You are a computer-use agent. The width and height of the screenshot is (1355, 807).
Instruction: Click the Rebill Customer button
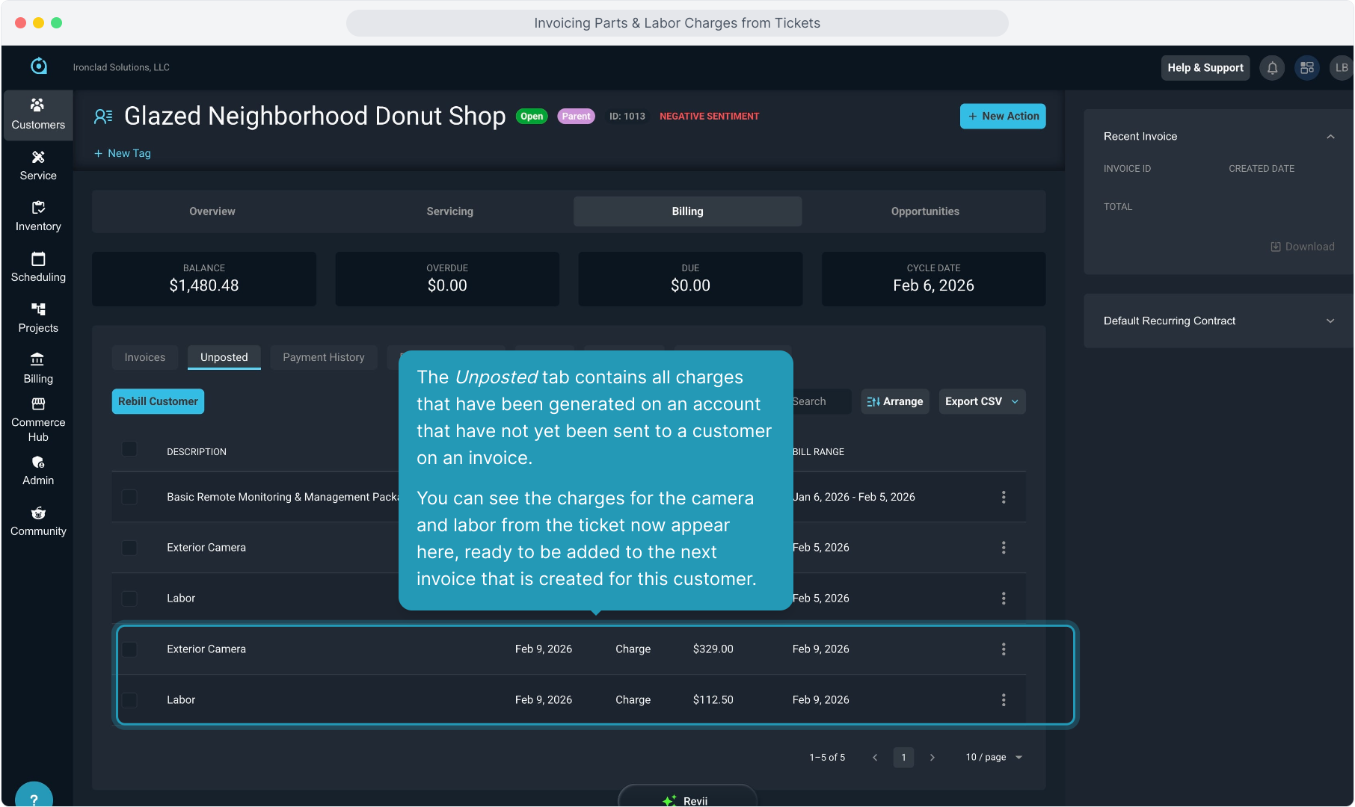tap(158, 402)
